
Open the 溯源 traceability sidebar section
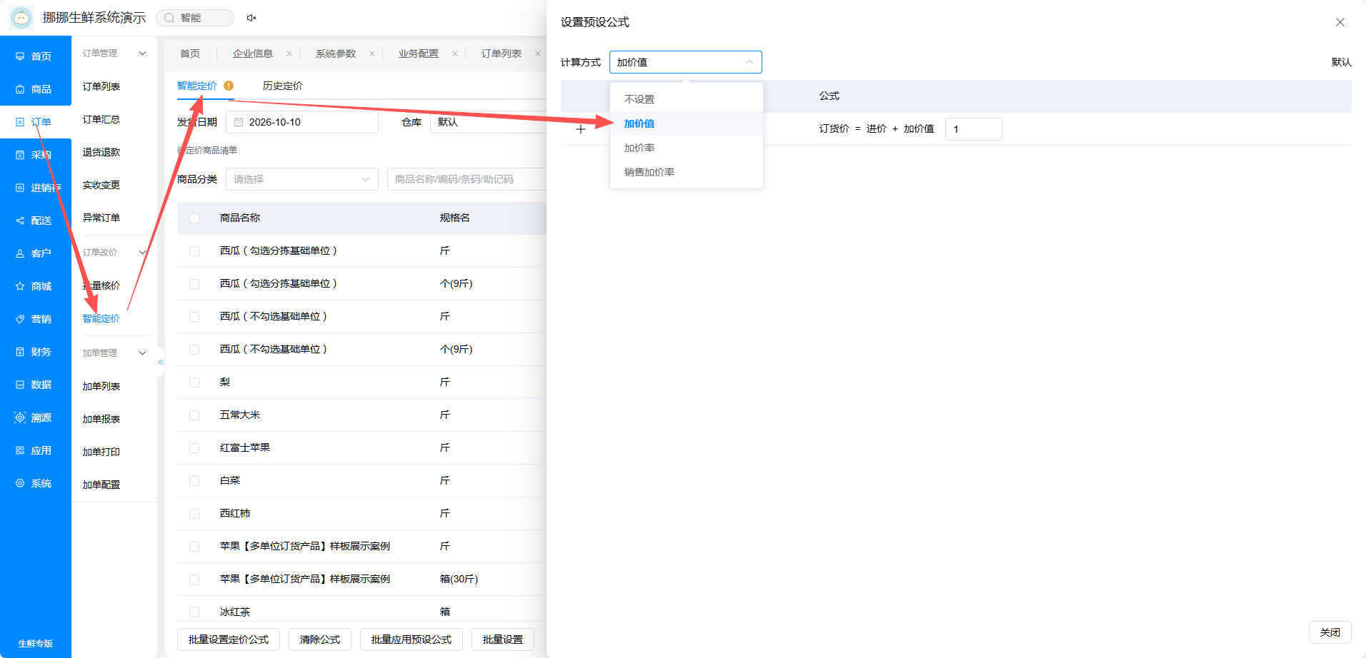click(x=35, y=417)
